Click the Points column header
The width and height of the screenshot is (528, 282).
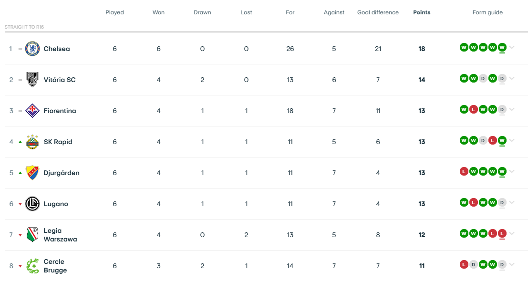[422, 12]
